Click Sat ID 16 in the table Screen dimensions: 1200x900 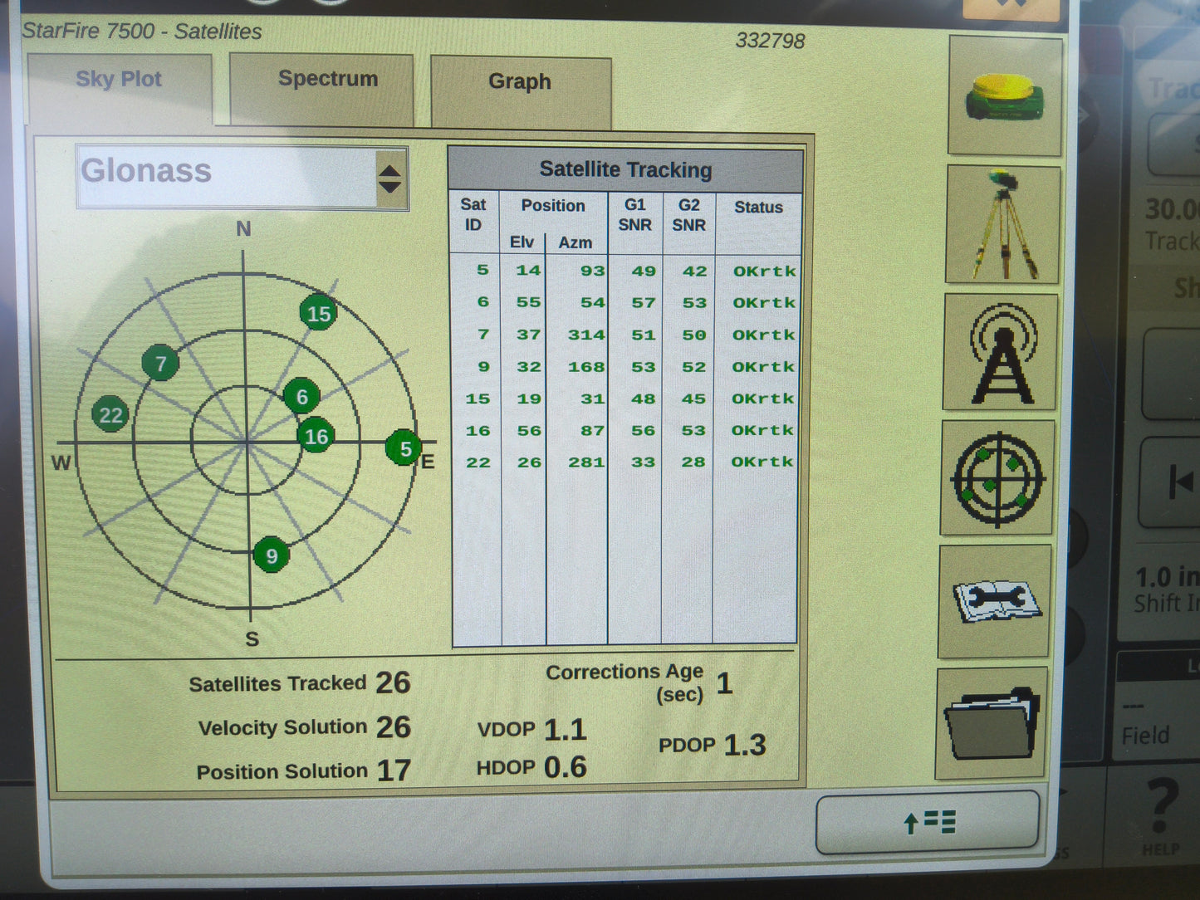click(x=478, y=430)
